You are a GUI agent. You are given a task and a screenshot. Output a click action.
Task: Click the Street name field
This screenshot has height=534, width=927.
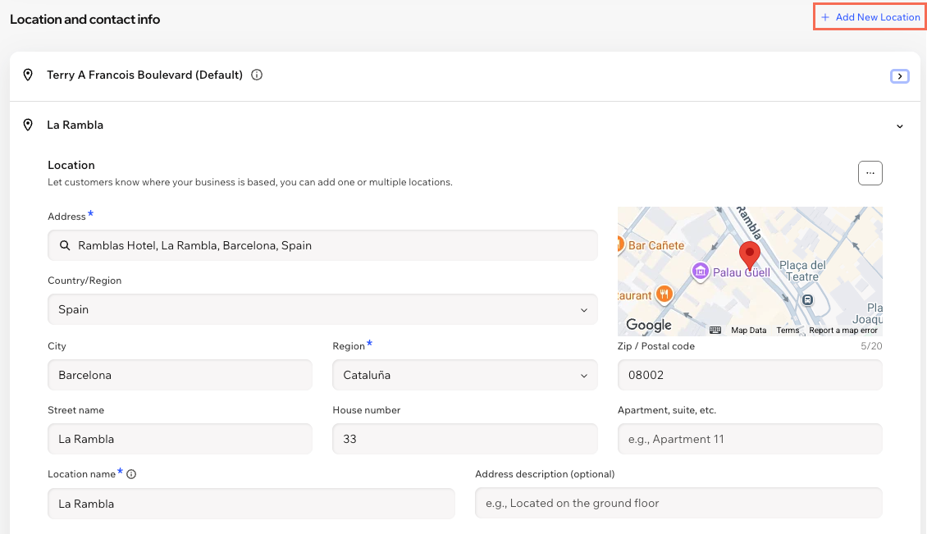(180, 439)
